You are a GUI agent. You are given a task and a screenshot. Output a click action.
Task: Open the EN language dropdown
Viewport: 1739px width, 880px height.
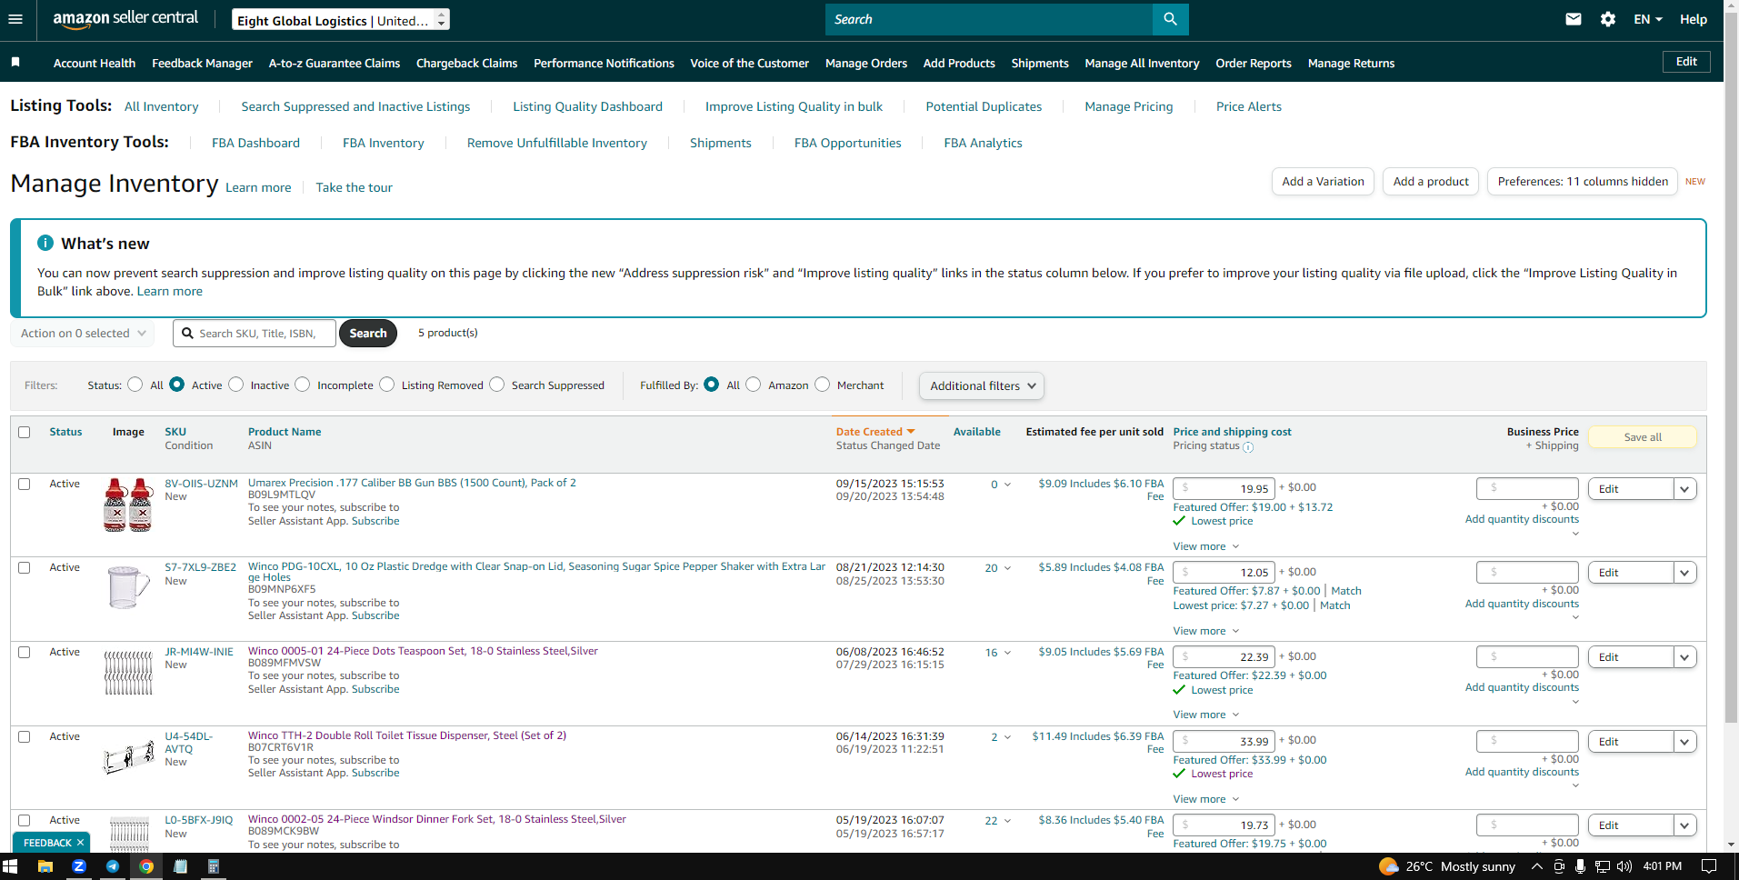pyautogui.click(x=1647, y=19)
